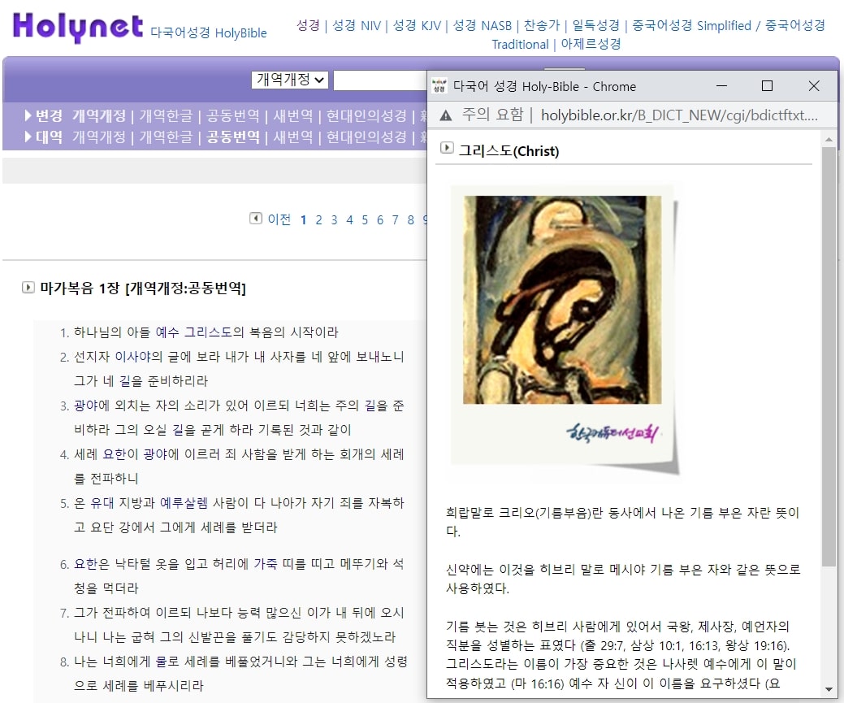The width and height of the screenshot is (844, 703).
Task: Close the Holy-Bible Chrome popup window
Action: pyautogui.click(x=814, y=85)
